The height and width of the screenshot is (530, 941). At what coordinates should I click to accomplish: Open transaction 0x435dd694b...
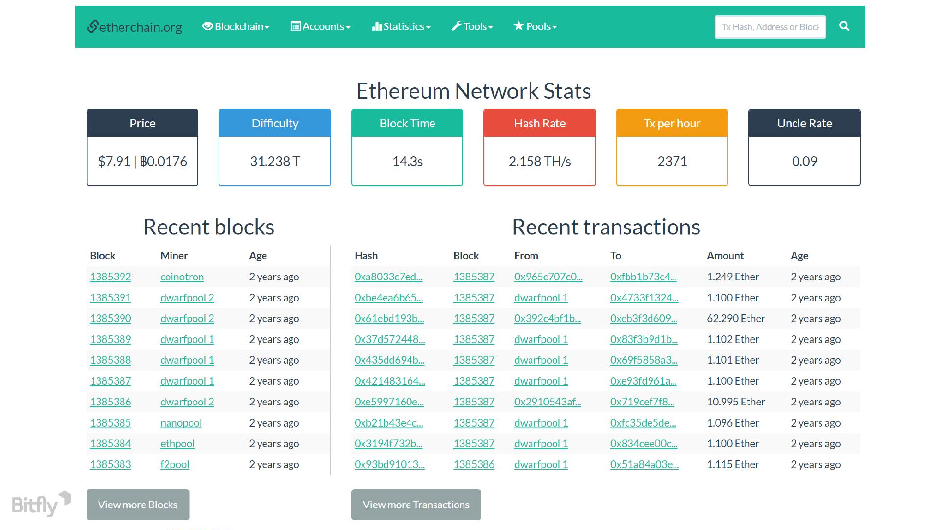click(x=389, y=360)
